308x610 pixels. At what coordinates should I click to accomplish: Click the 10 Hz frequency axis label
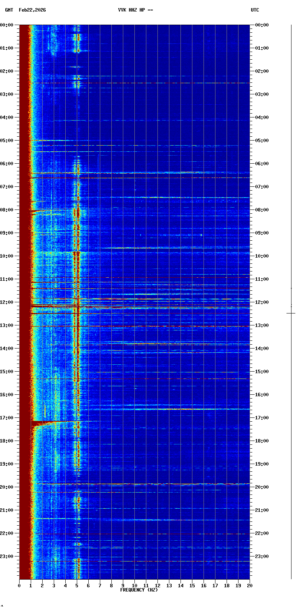134,586
